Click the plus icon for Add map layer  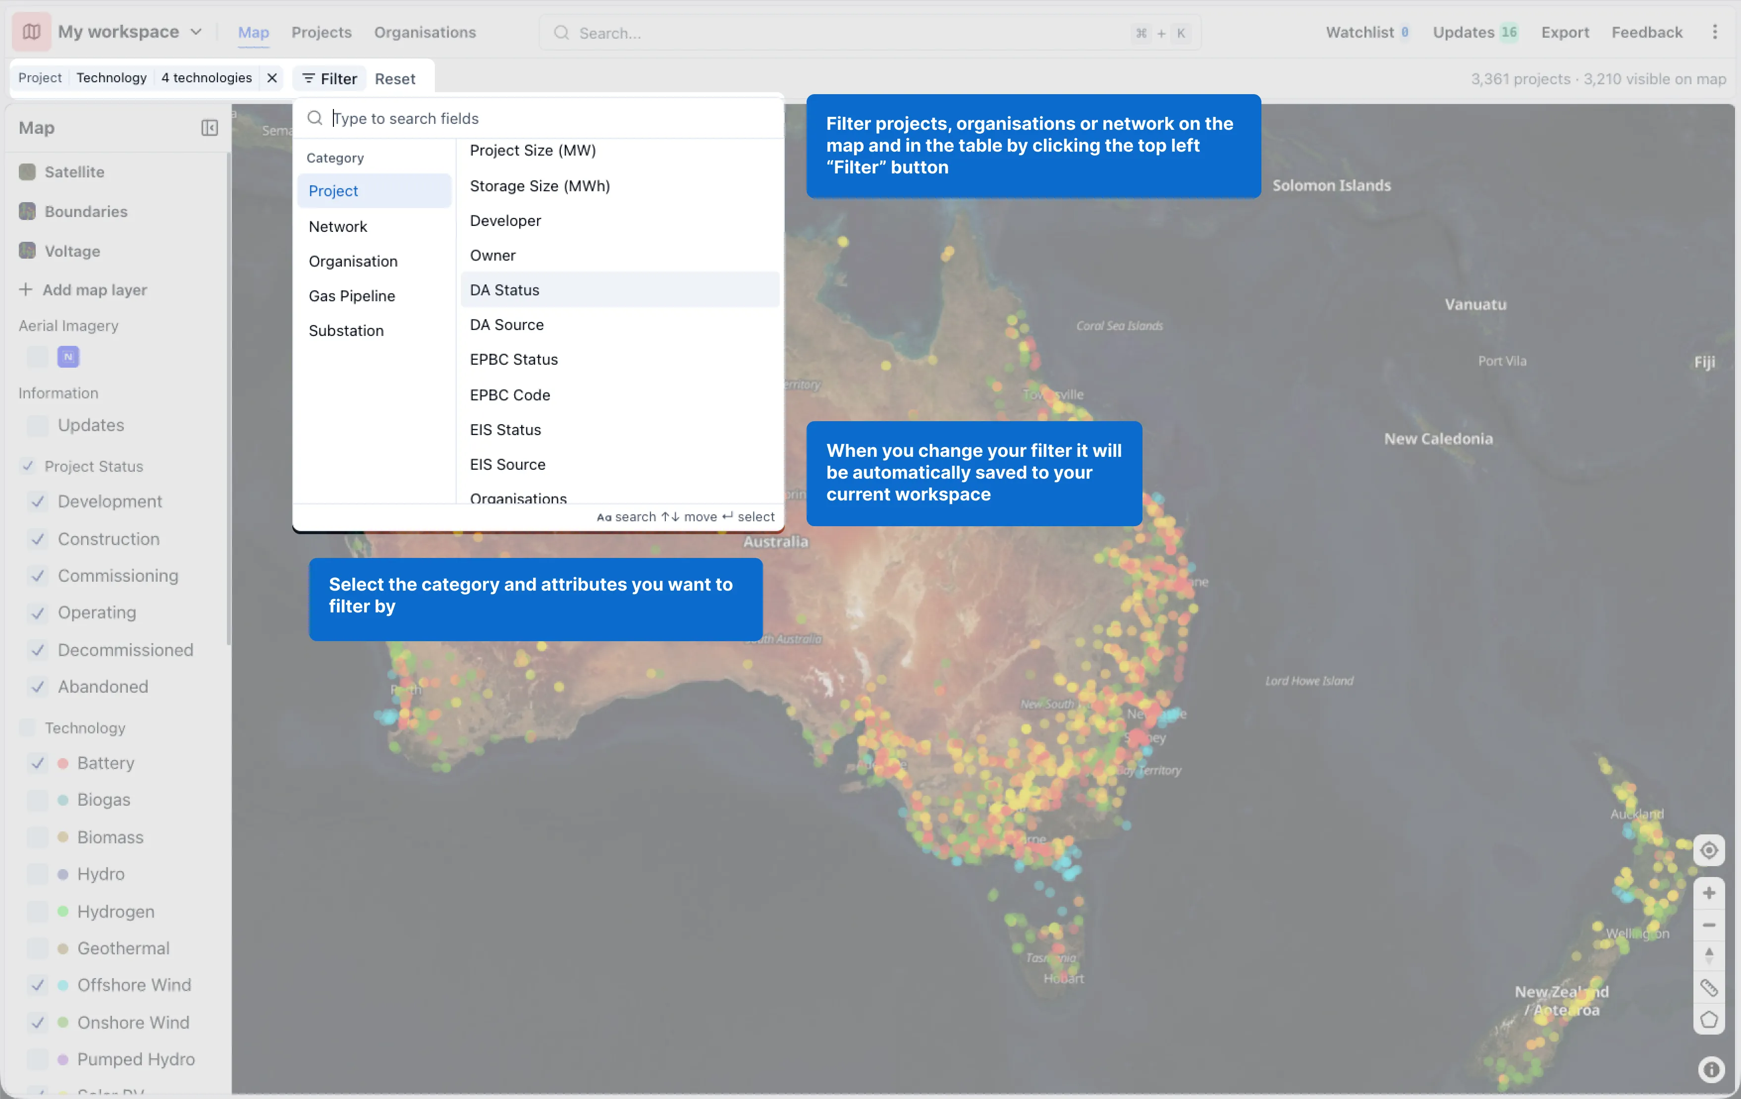click(25, 289)
